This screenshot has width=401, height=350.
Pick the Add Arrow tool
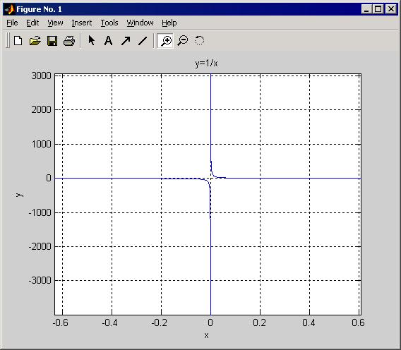[x=126, y=41]
